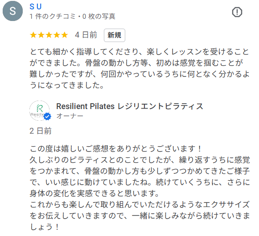Click reply's closing word しょう！

click(x=45, y=227)
